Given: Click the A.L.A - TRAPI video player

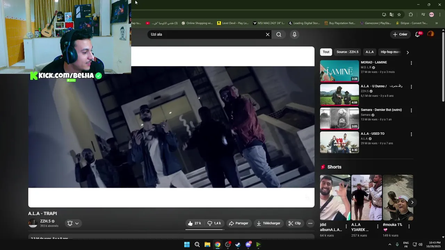Looking at the screenshot, I should 171,127.
